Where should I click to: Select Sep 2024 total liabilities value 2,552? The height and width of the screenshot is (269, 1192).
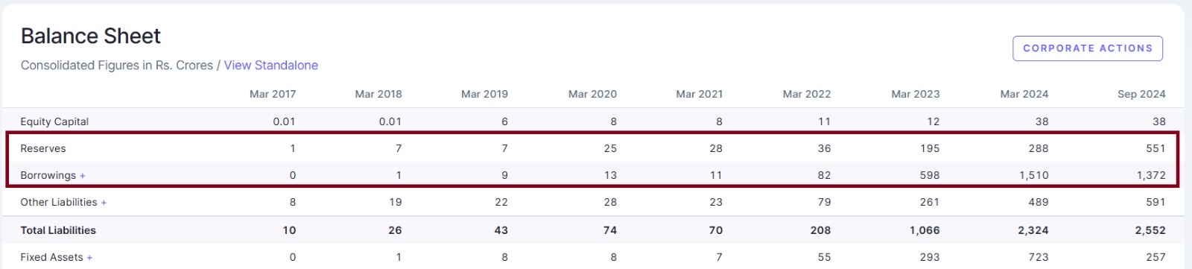tap(1150, 230)
